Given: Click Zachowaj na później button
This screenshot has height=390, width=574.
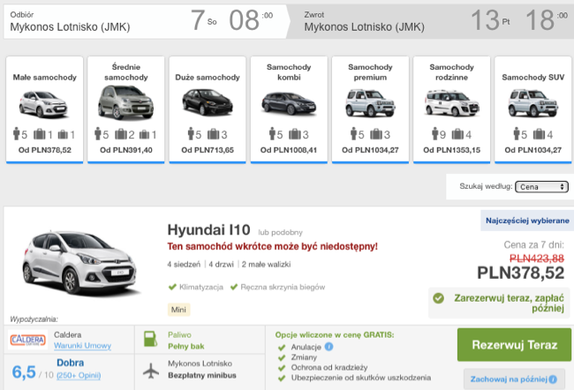Looking at the screenshot, I should click(x=514, y=379).
